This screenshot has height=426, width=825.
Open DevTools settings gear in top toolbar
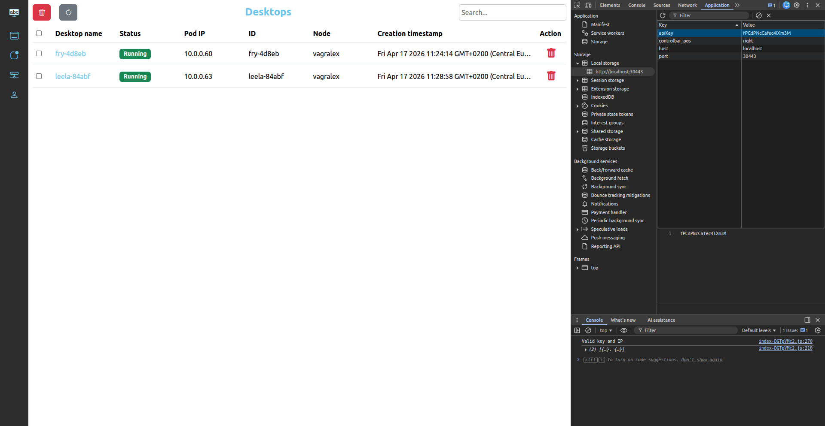[x=797, y=5]
